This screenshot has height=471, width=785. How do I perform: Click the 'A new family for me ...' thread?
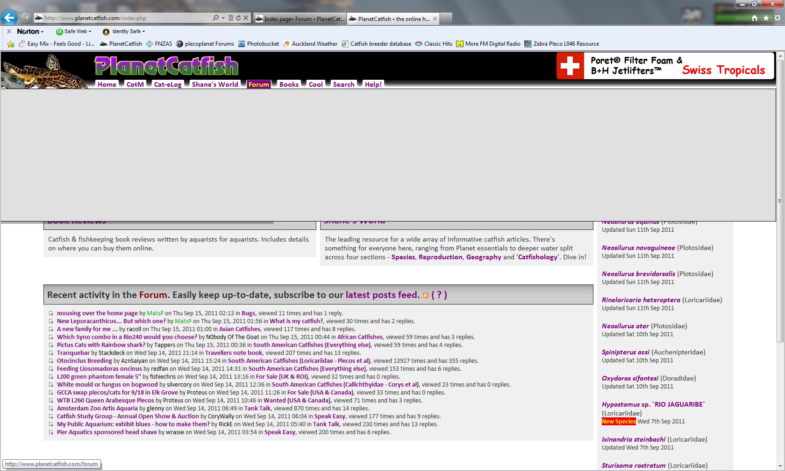(x=87, y=329)
